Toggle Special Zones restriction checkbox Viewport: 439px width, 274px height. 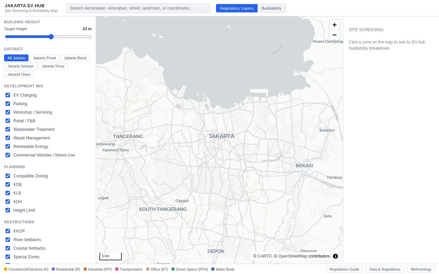[8, 257]
